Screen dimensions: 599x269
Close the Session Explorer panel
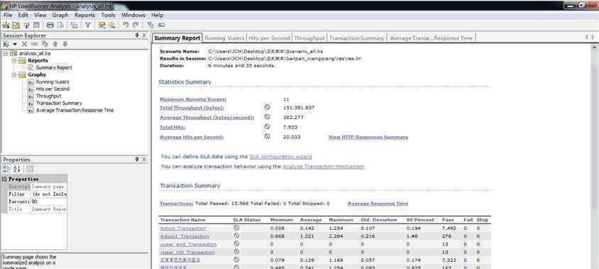pos(144,35)
